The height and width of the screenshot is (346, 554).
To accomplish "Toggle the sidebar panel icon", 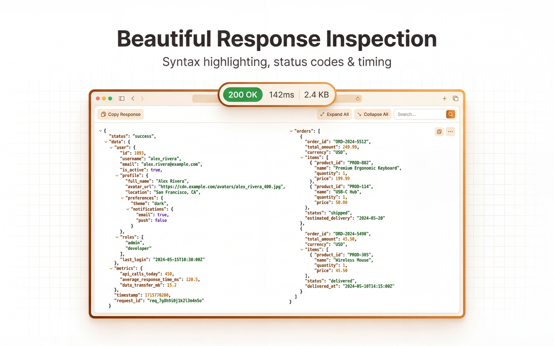I will tap(122, 99).
